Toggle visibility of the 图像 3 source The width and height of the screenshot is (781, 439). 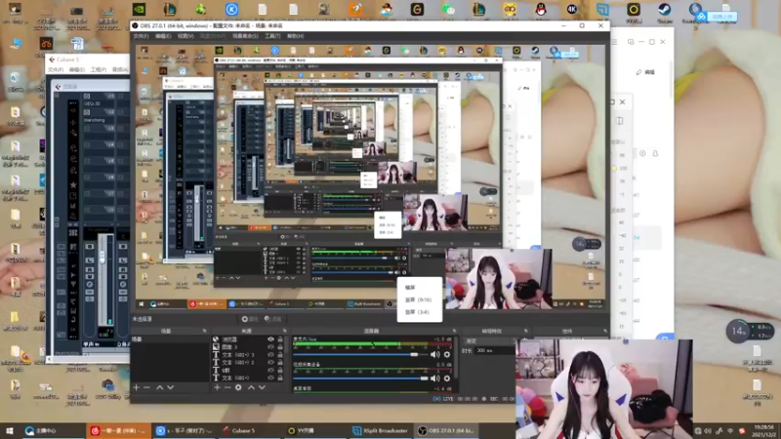point(271,347)
